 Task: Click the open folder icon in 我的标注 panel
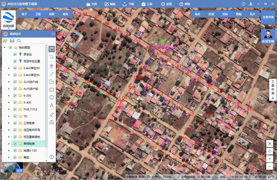pyautogui.click(x=5, y=41)
